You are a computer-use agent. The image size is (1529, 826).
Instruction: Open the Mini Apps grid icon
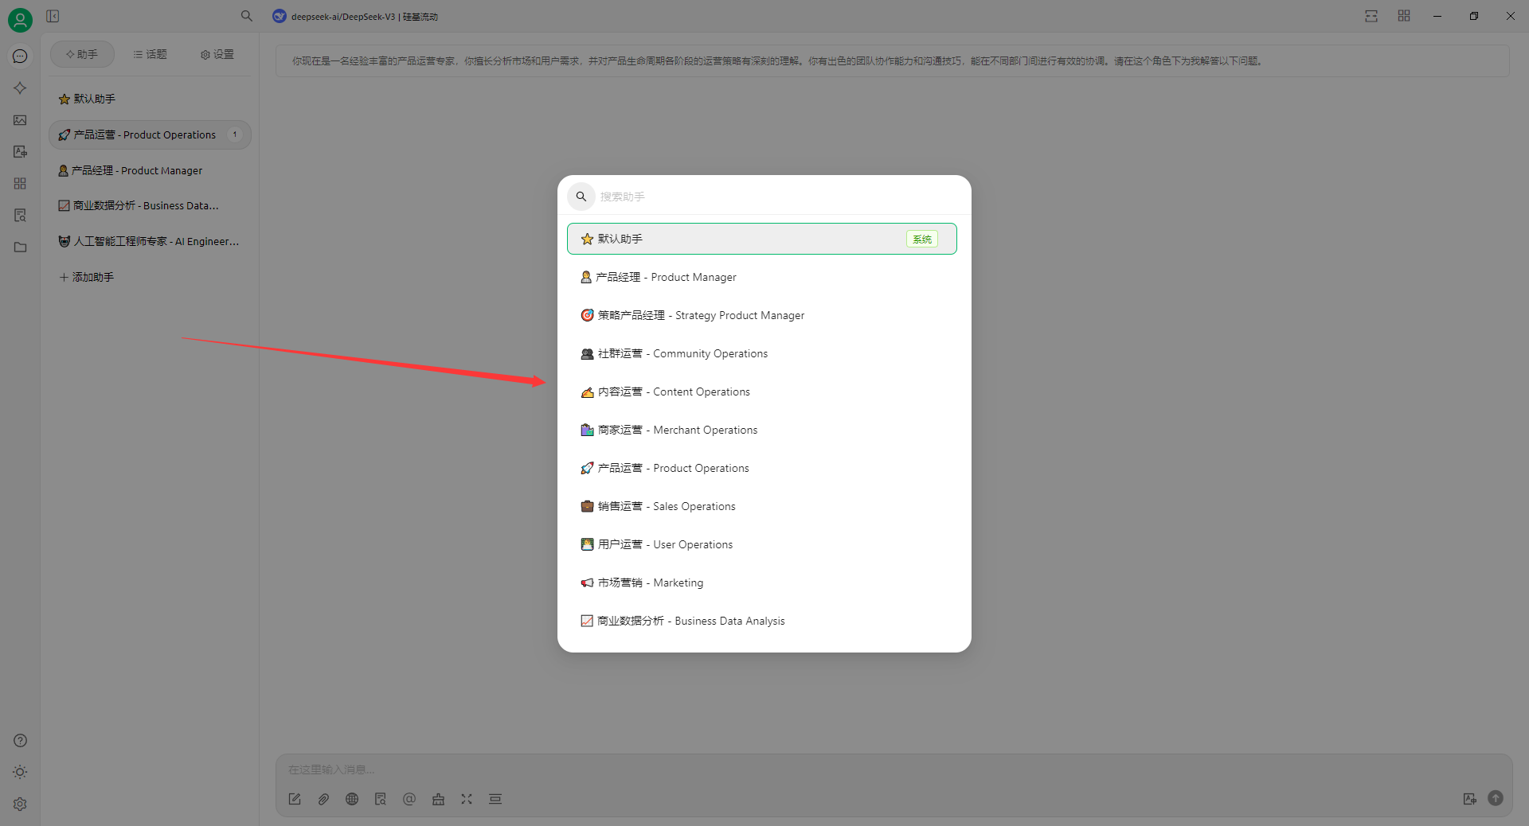click(20, 184)
